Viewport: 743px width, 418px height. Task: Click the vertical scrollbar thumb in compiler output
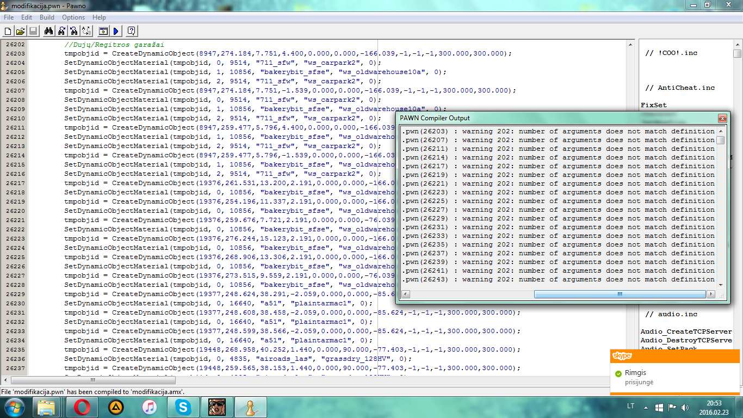(721, 140)
